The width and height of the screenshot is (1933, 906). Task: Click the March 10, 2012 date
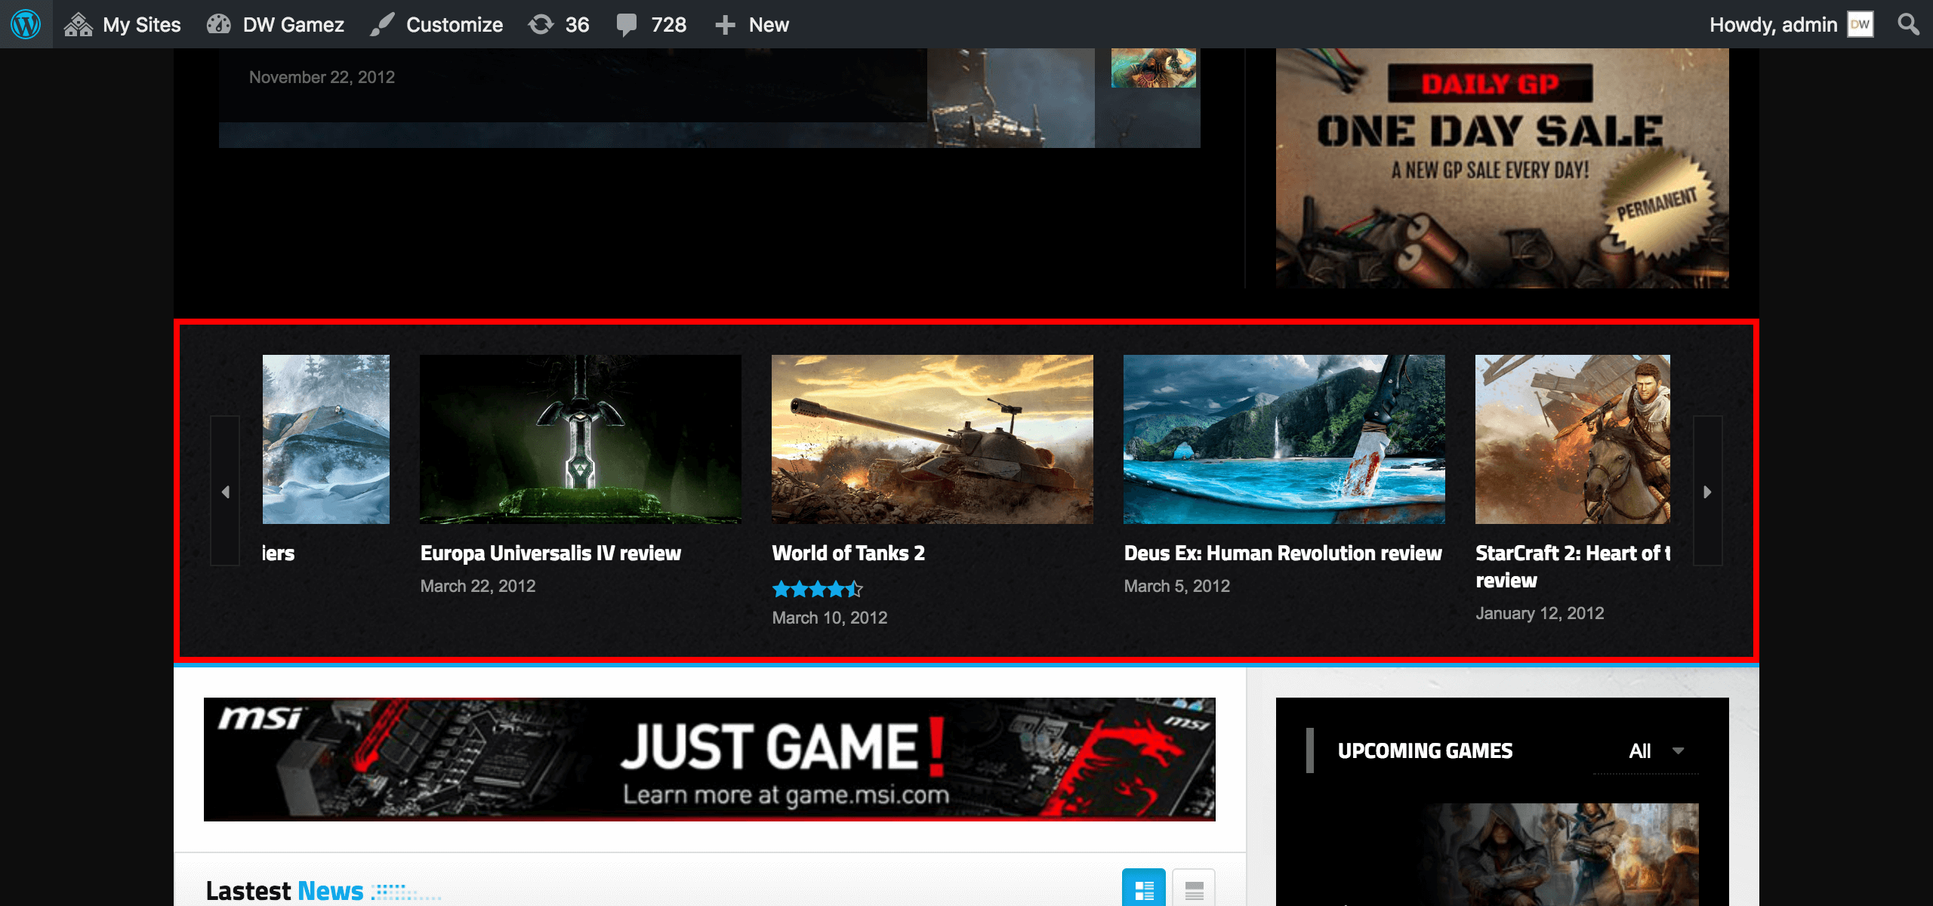point(830,618)
